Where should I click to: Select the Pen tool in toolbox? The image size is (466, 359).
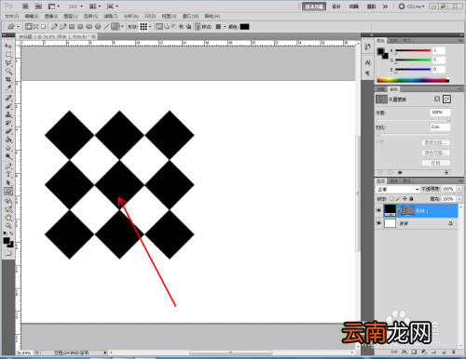tap(8, 166)
